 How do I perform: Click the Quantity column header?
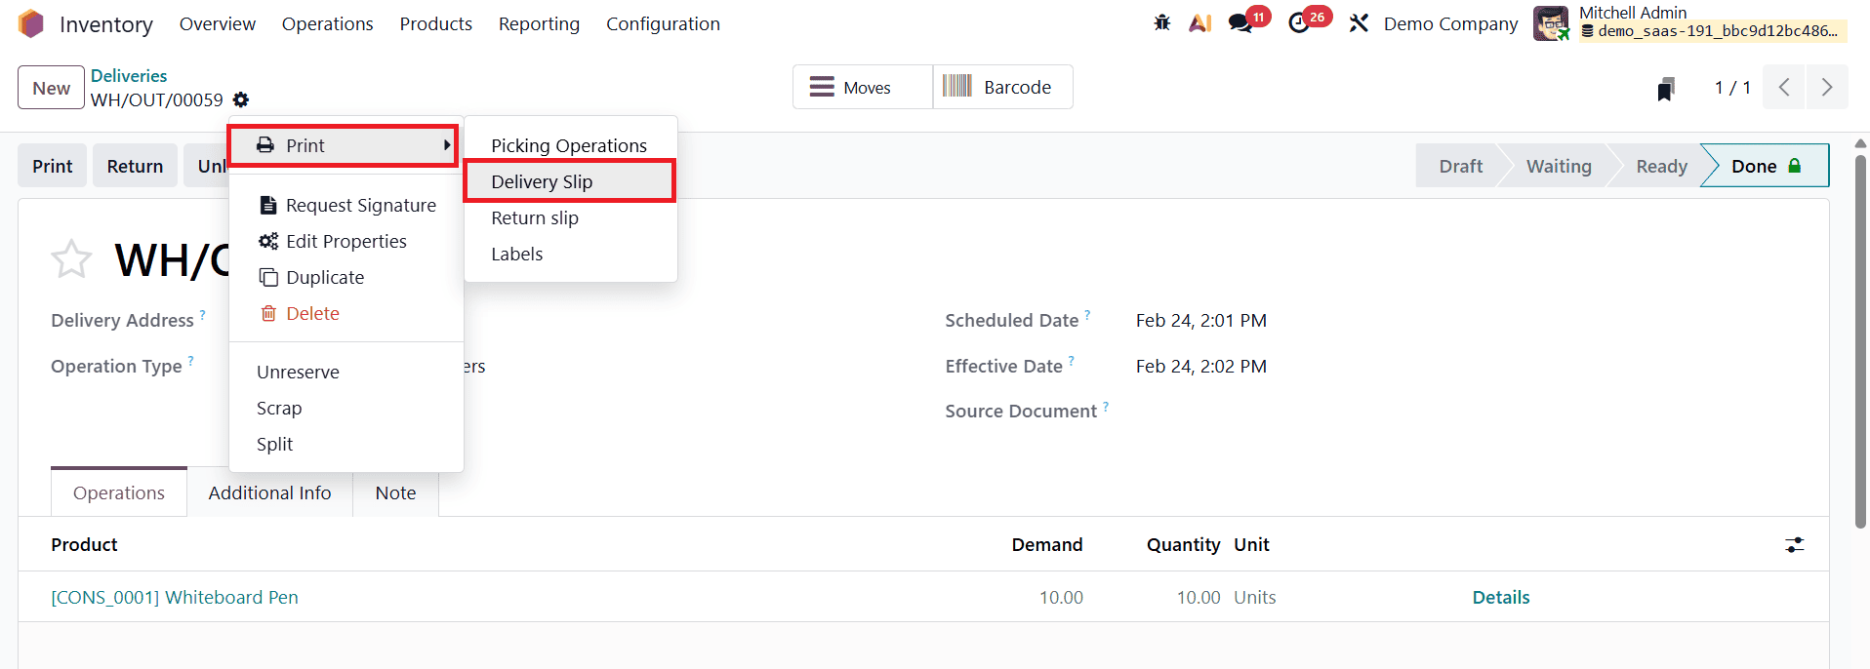(1183, 544)
